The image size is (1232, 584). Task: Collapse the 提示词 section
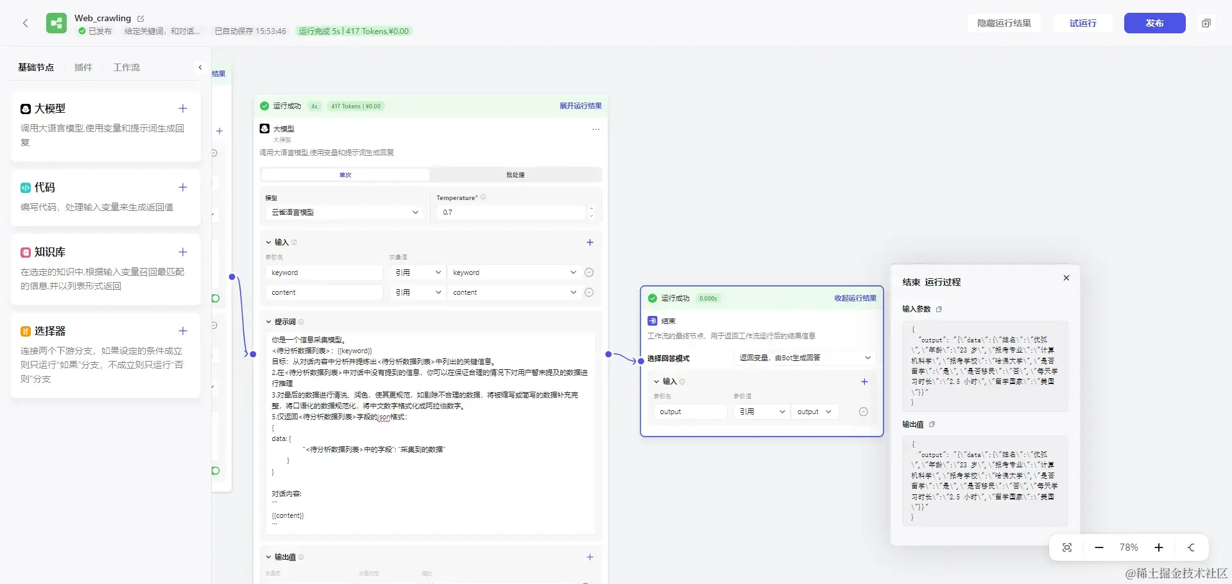[269, 322]
